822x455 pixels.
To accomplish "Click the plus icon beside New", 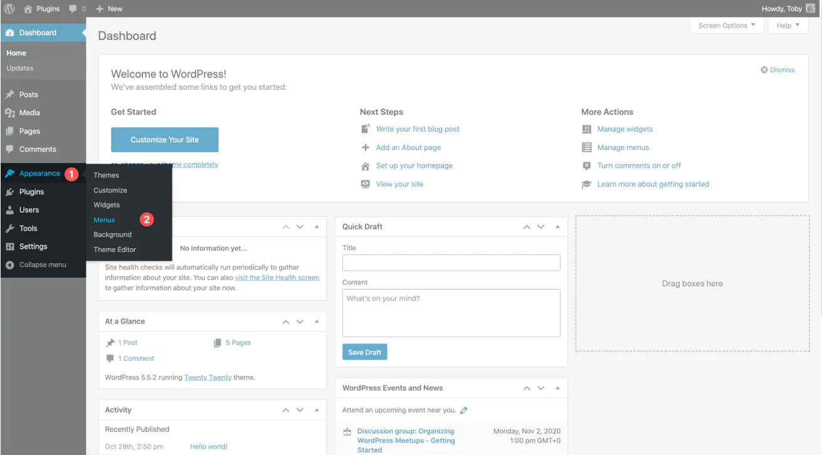I will 100,9.
